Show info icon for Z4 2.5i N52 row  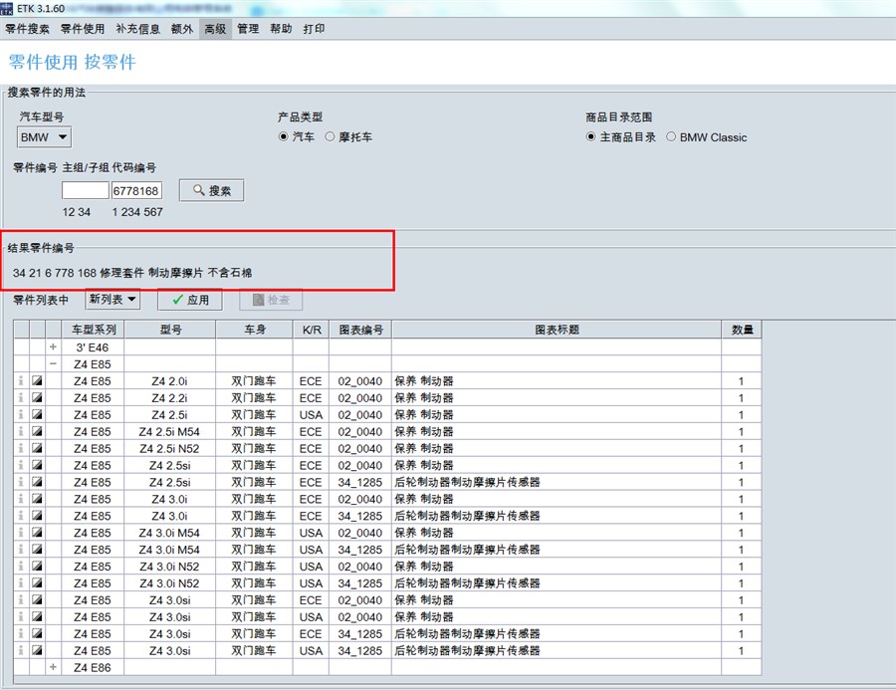[x=21, y=448]
